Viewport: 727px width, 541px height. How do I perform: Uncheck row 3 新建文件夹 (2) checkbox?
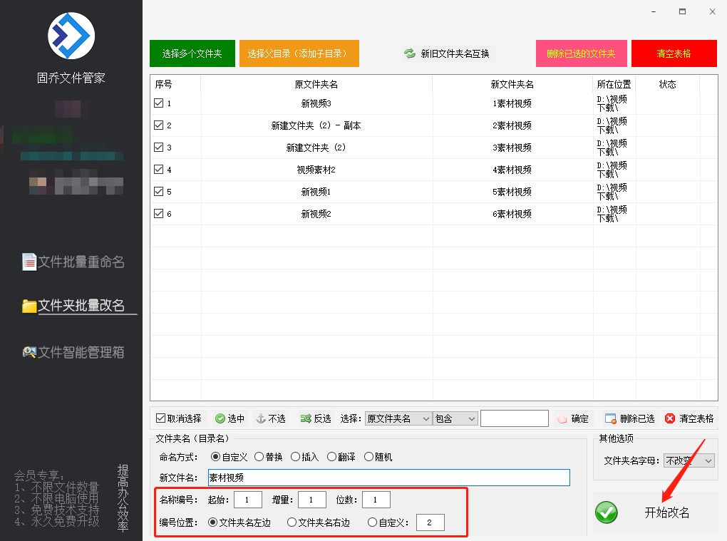coord(158,147)
